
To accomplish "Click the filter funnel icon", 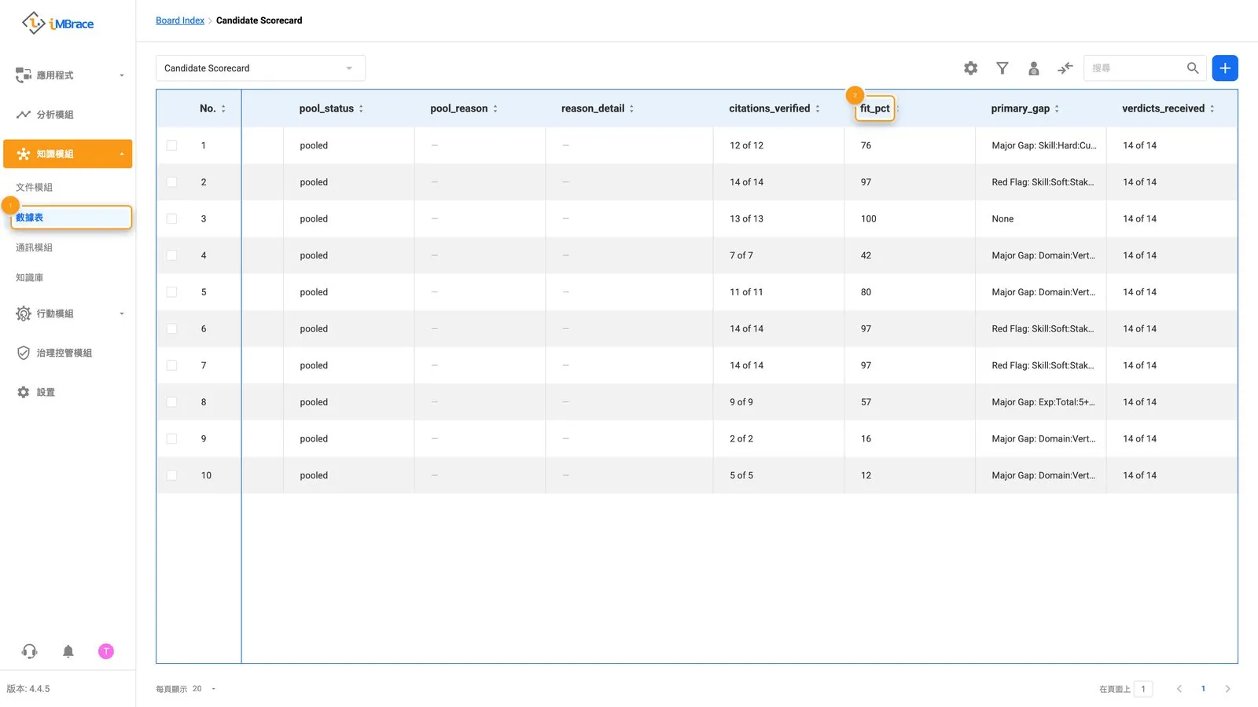I will pos(1002,68).
